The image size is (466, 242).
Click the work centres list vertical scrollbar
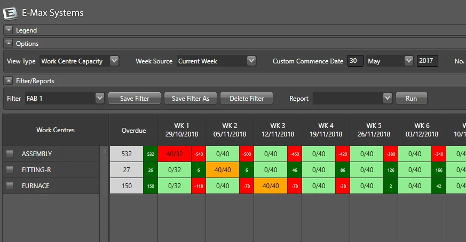click(x=104, y=193)
